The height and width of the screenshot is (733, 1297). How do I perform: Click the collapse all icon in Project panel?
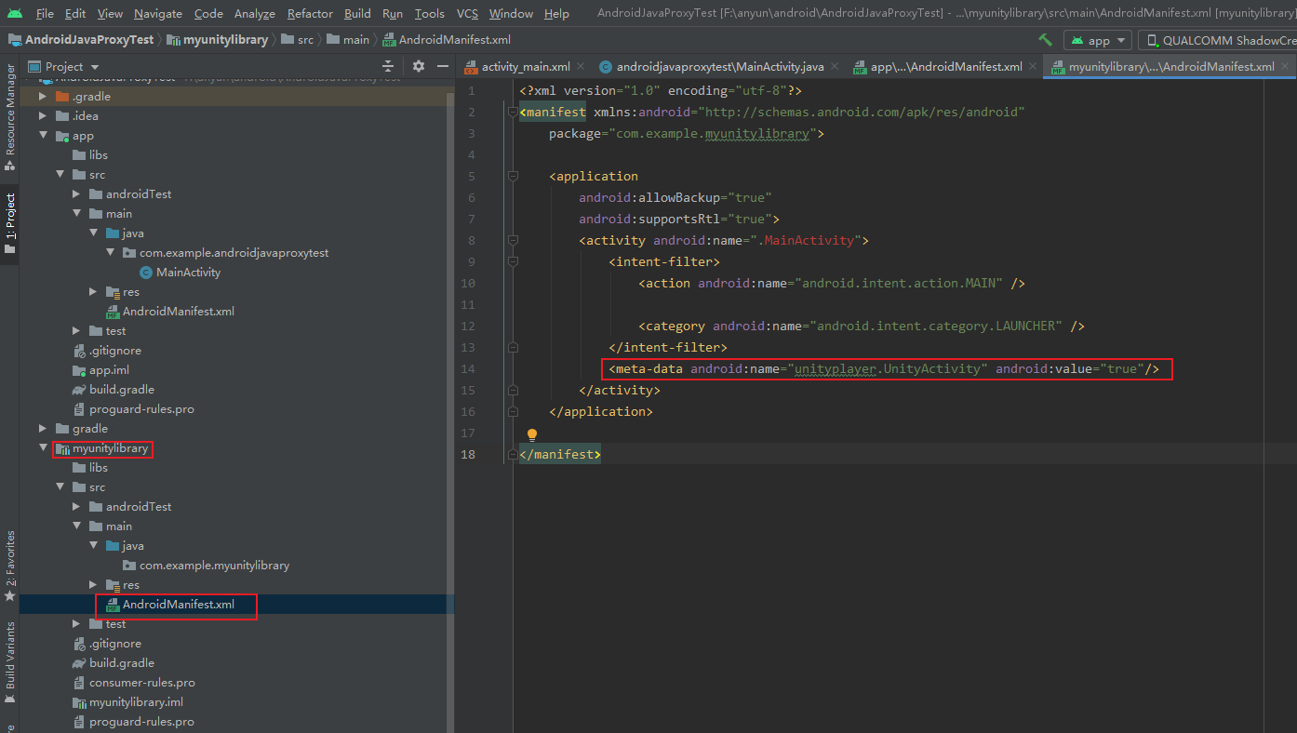pos(388,66)
